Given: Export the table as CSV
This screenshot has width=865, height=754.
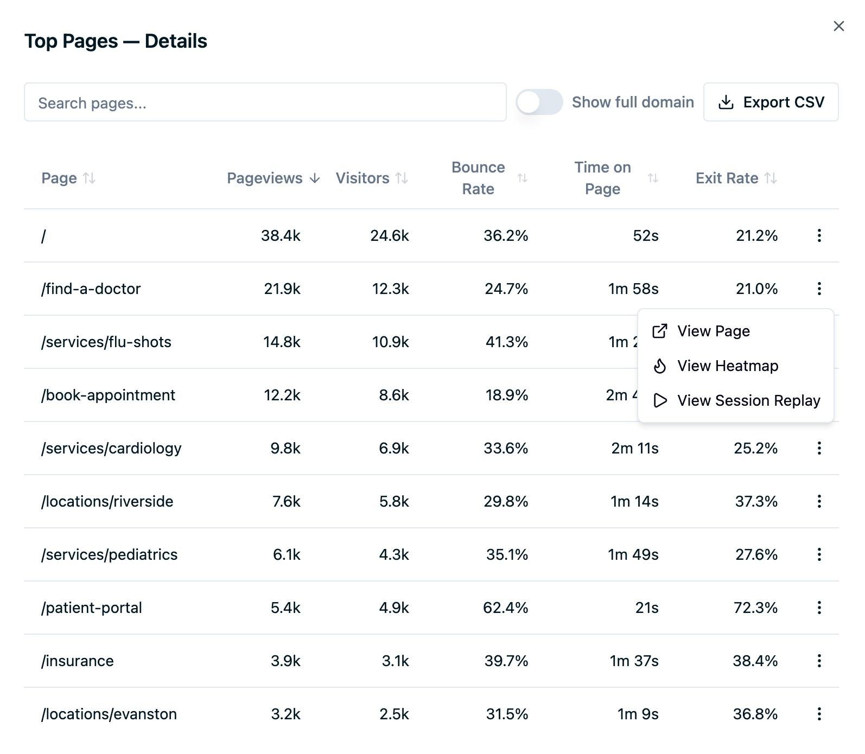Looking at the screenshot, I should pos(771,102).
